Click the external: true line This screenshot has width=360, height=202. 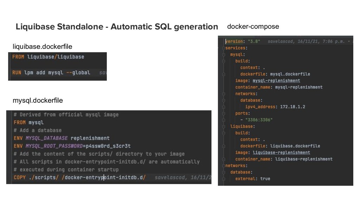click(252, 179)
